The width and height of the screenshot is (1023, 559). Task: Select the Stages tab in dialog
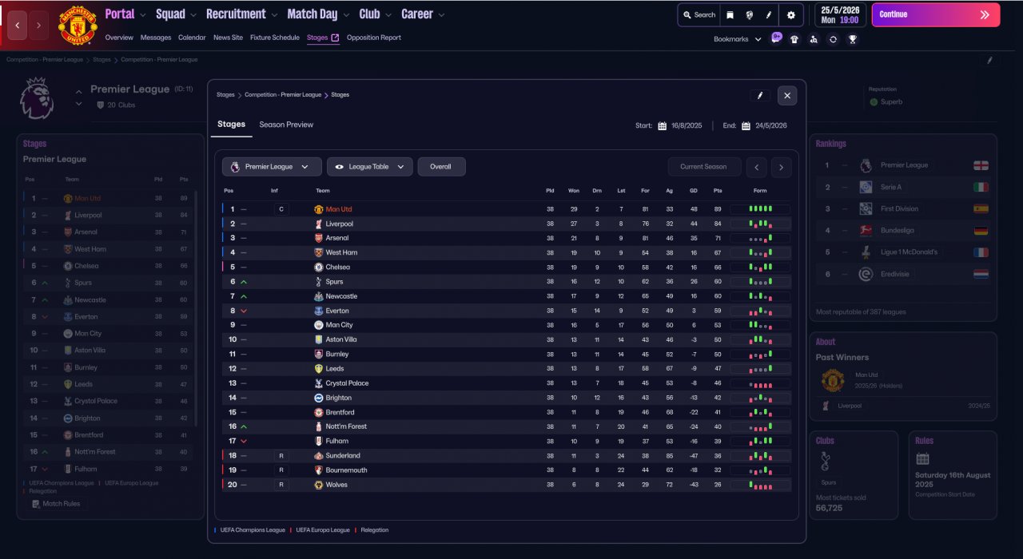[x=231, y=125]
